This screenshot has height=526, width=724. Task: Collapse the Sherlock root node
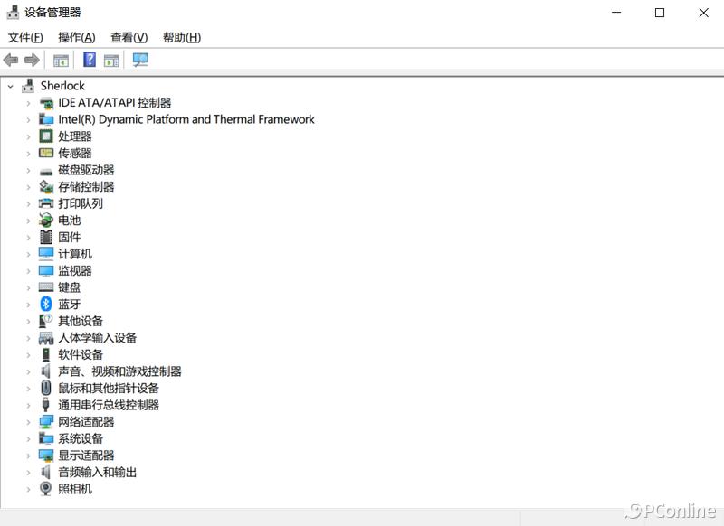coord(11,85)
